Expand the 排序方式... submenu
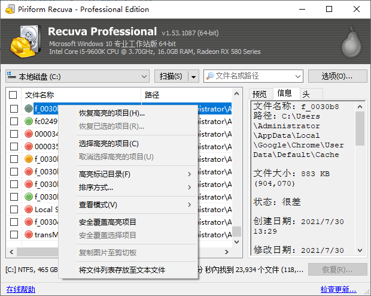This screenshot has height=296, width=371. tap(136, 188)
